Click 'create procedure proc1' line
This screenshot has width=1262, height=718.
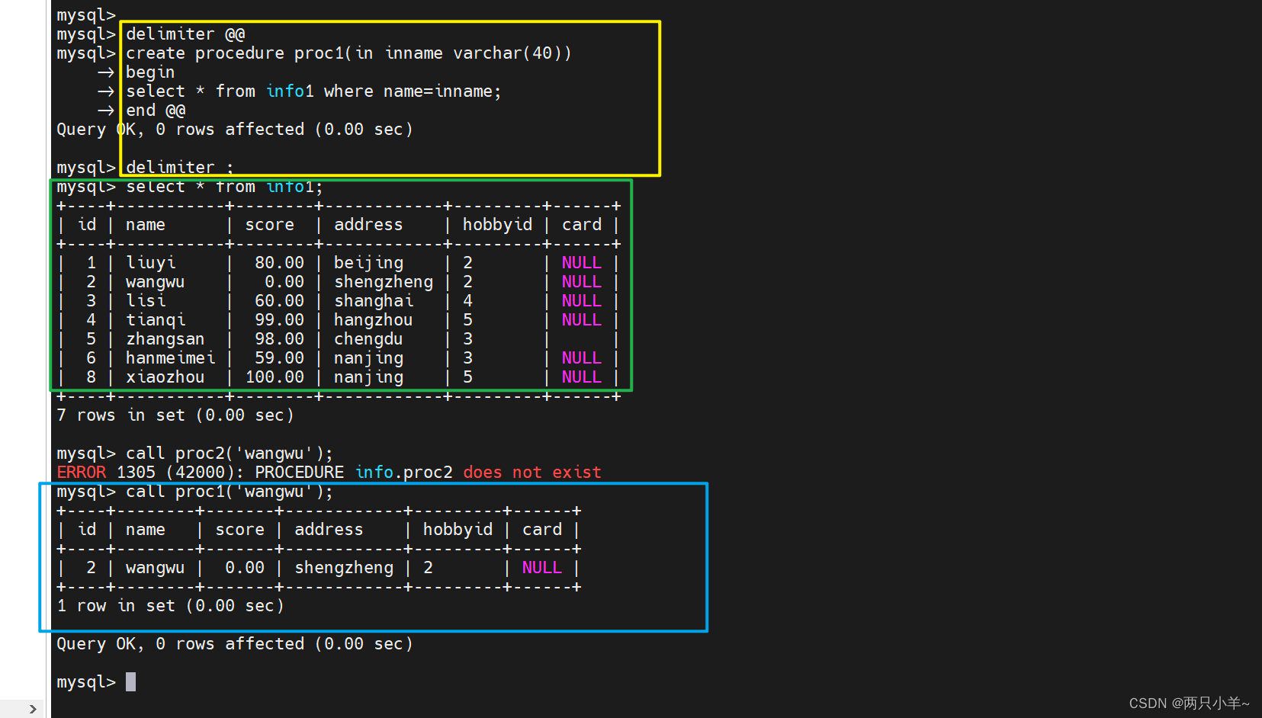(348, 53)
